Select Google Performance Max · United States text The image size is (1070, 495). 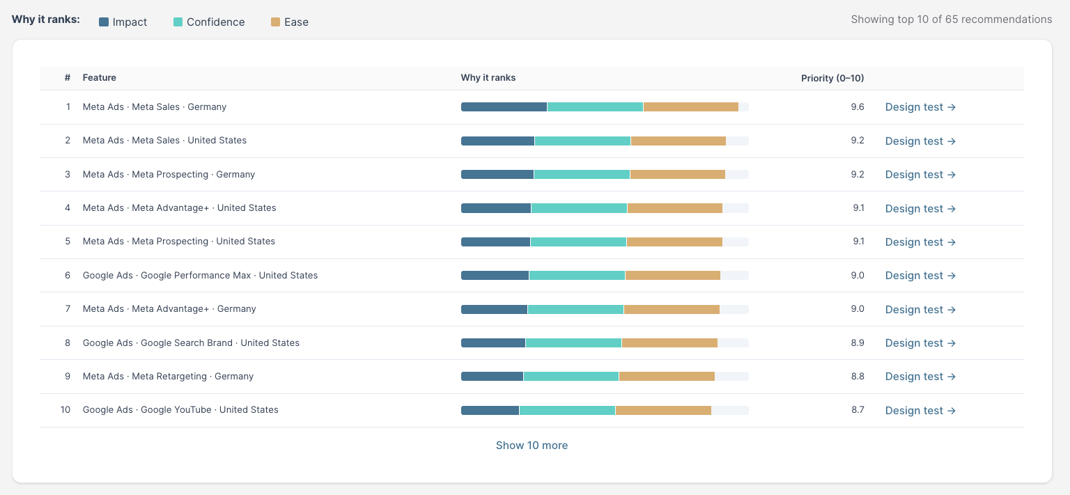[x=200, y=276]
